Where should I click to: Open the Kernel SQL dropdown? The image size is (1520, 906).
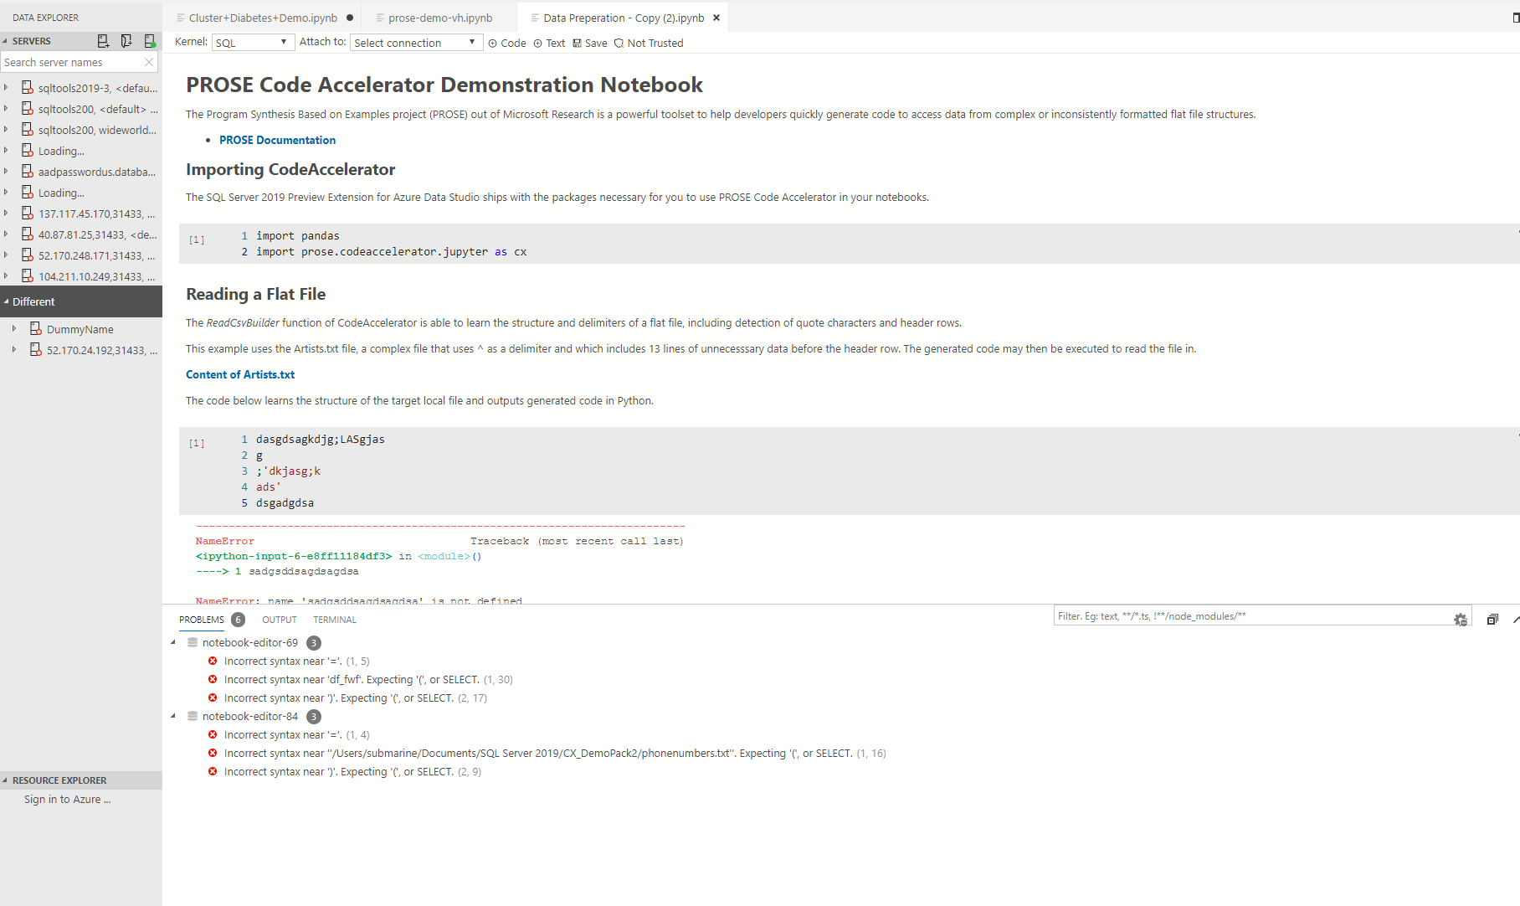pos(253,42)
